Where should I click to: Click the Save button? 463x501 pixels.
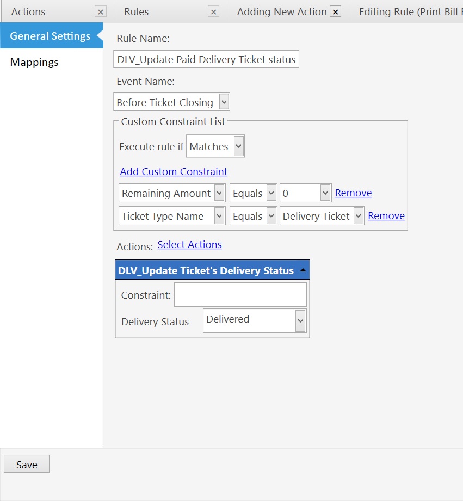[26, 464]
